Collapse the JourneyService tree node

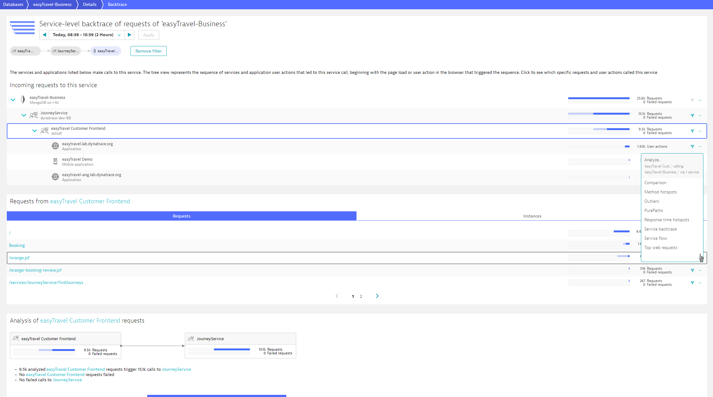(x=24, y=115)
